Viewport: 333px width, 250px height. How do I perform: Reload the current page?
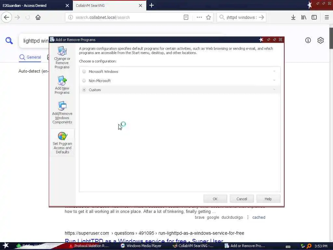[x=28, y=18]
